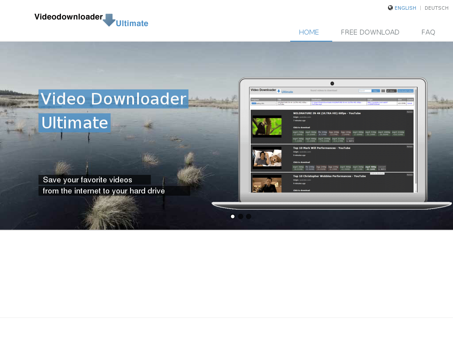Screen dimensions: 453x340
Task: Click the WILDNATURE bird video thumbnail
Action: point(267,127)
